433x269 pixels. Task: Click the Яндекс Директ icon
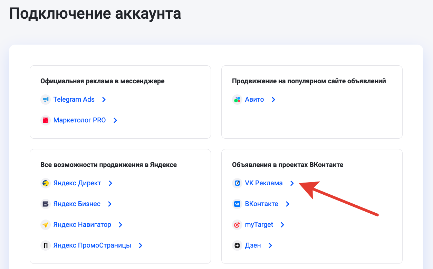[x=45, y=183]
